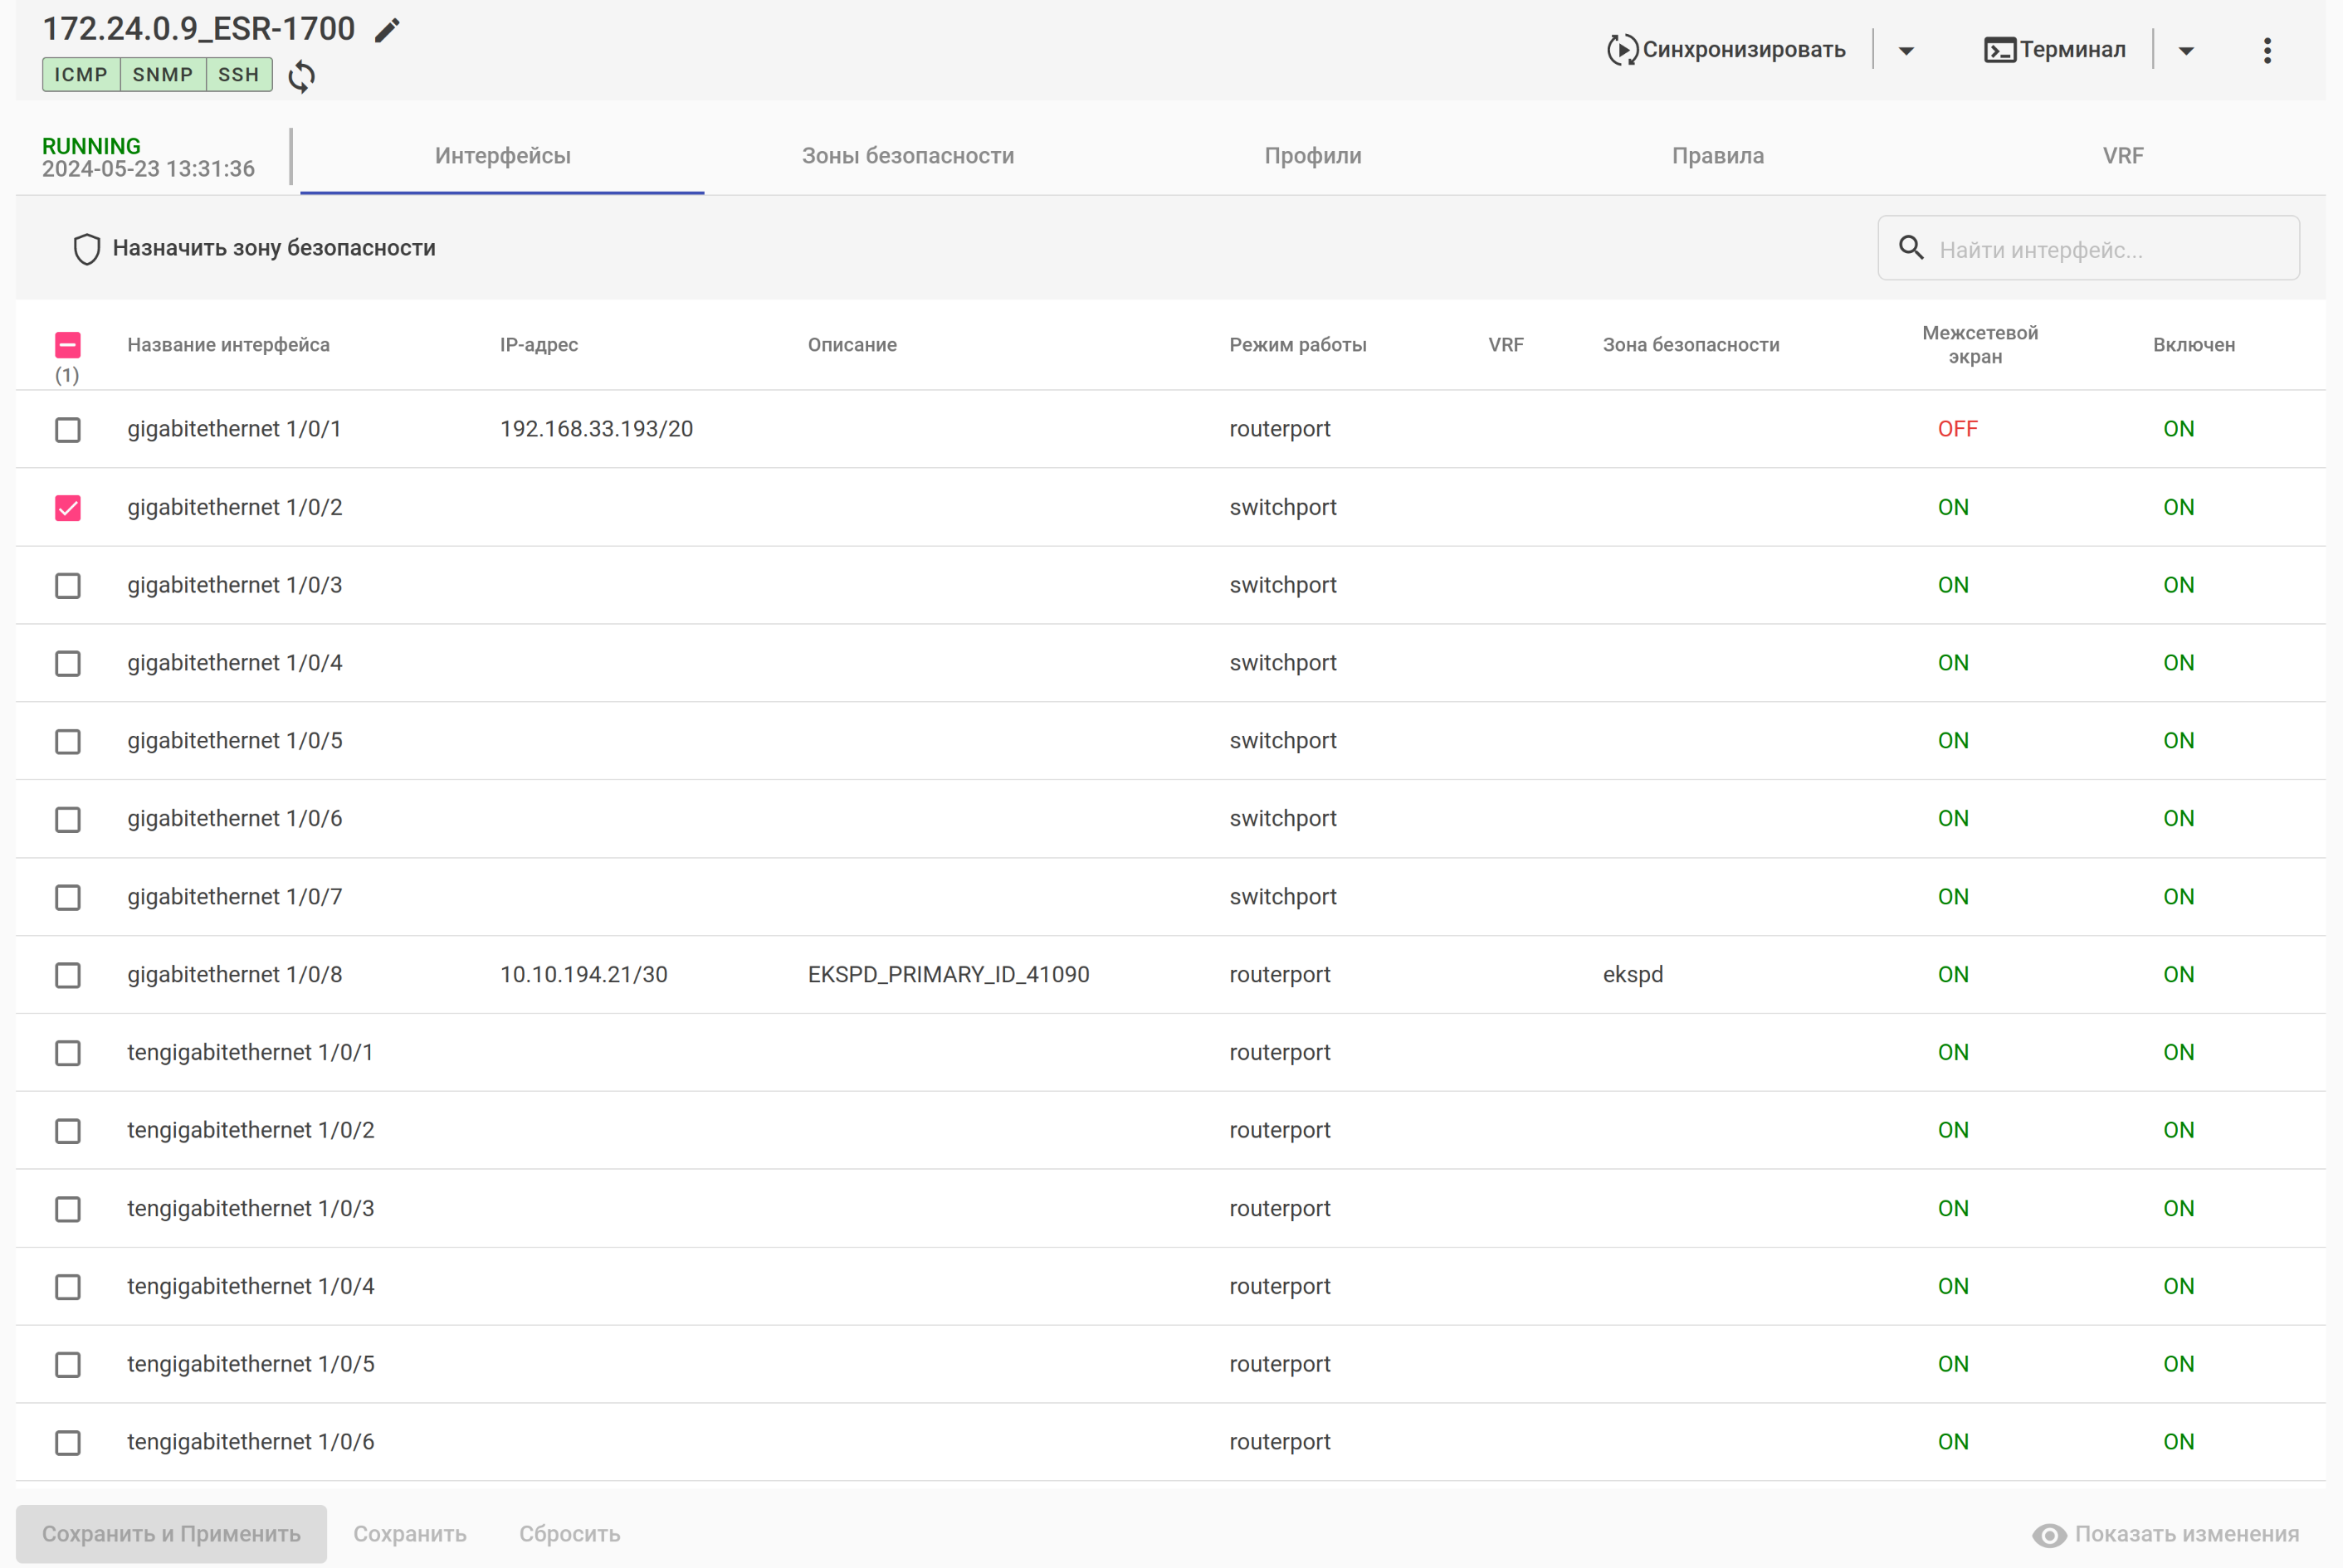Uncheck gigabitethernet 1/0/2 checkbox
This screenshot has height=1568, width=2343.
point(68,508)
